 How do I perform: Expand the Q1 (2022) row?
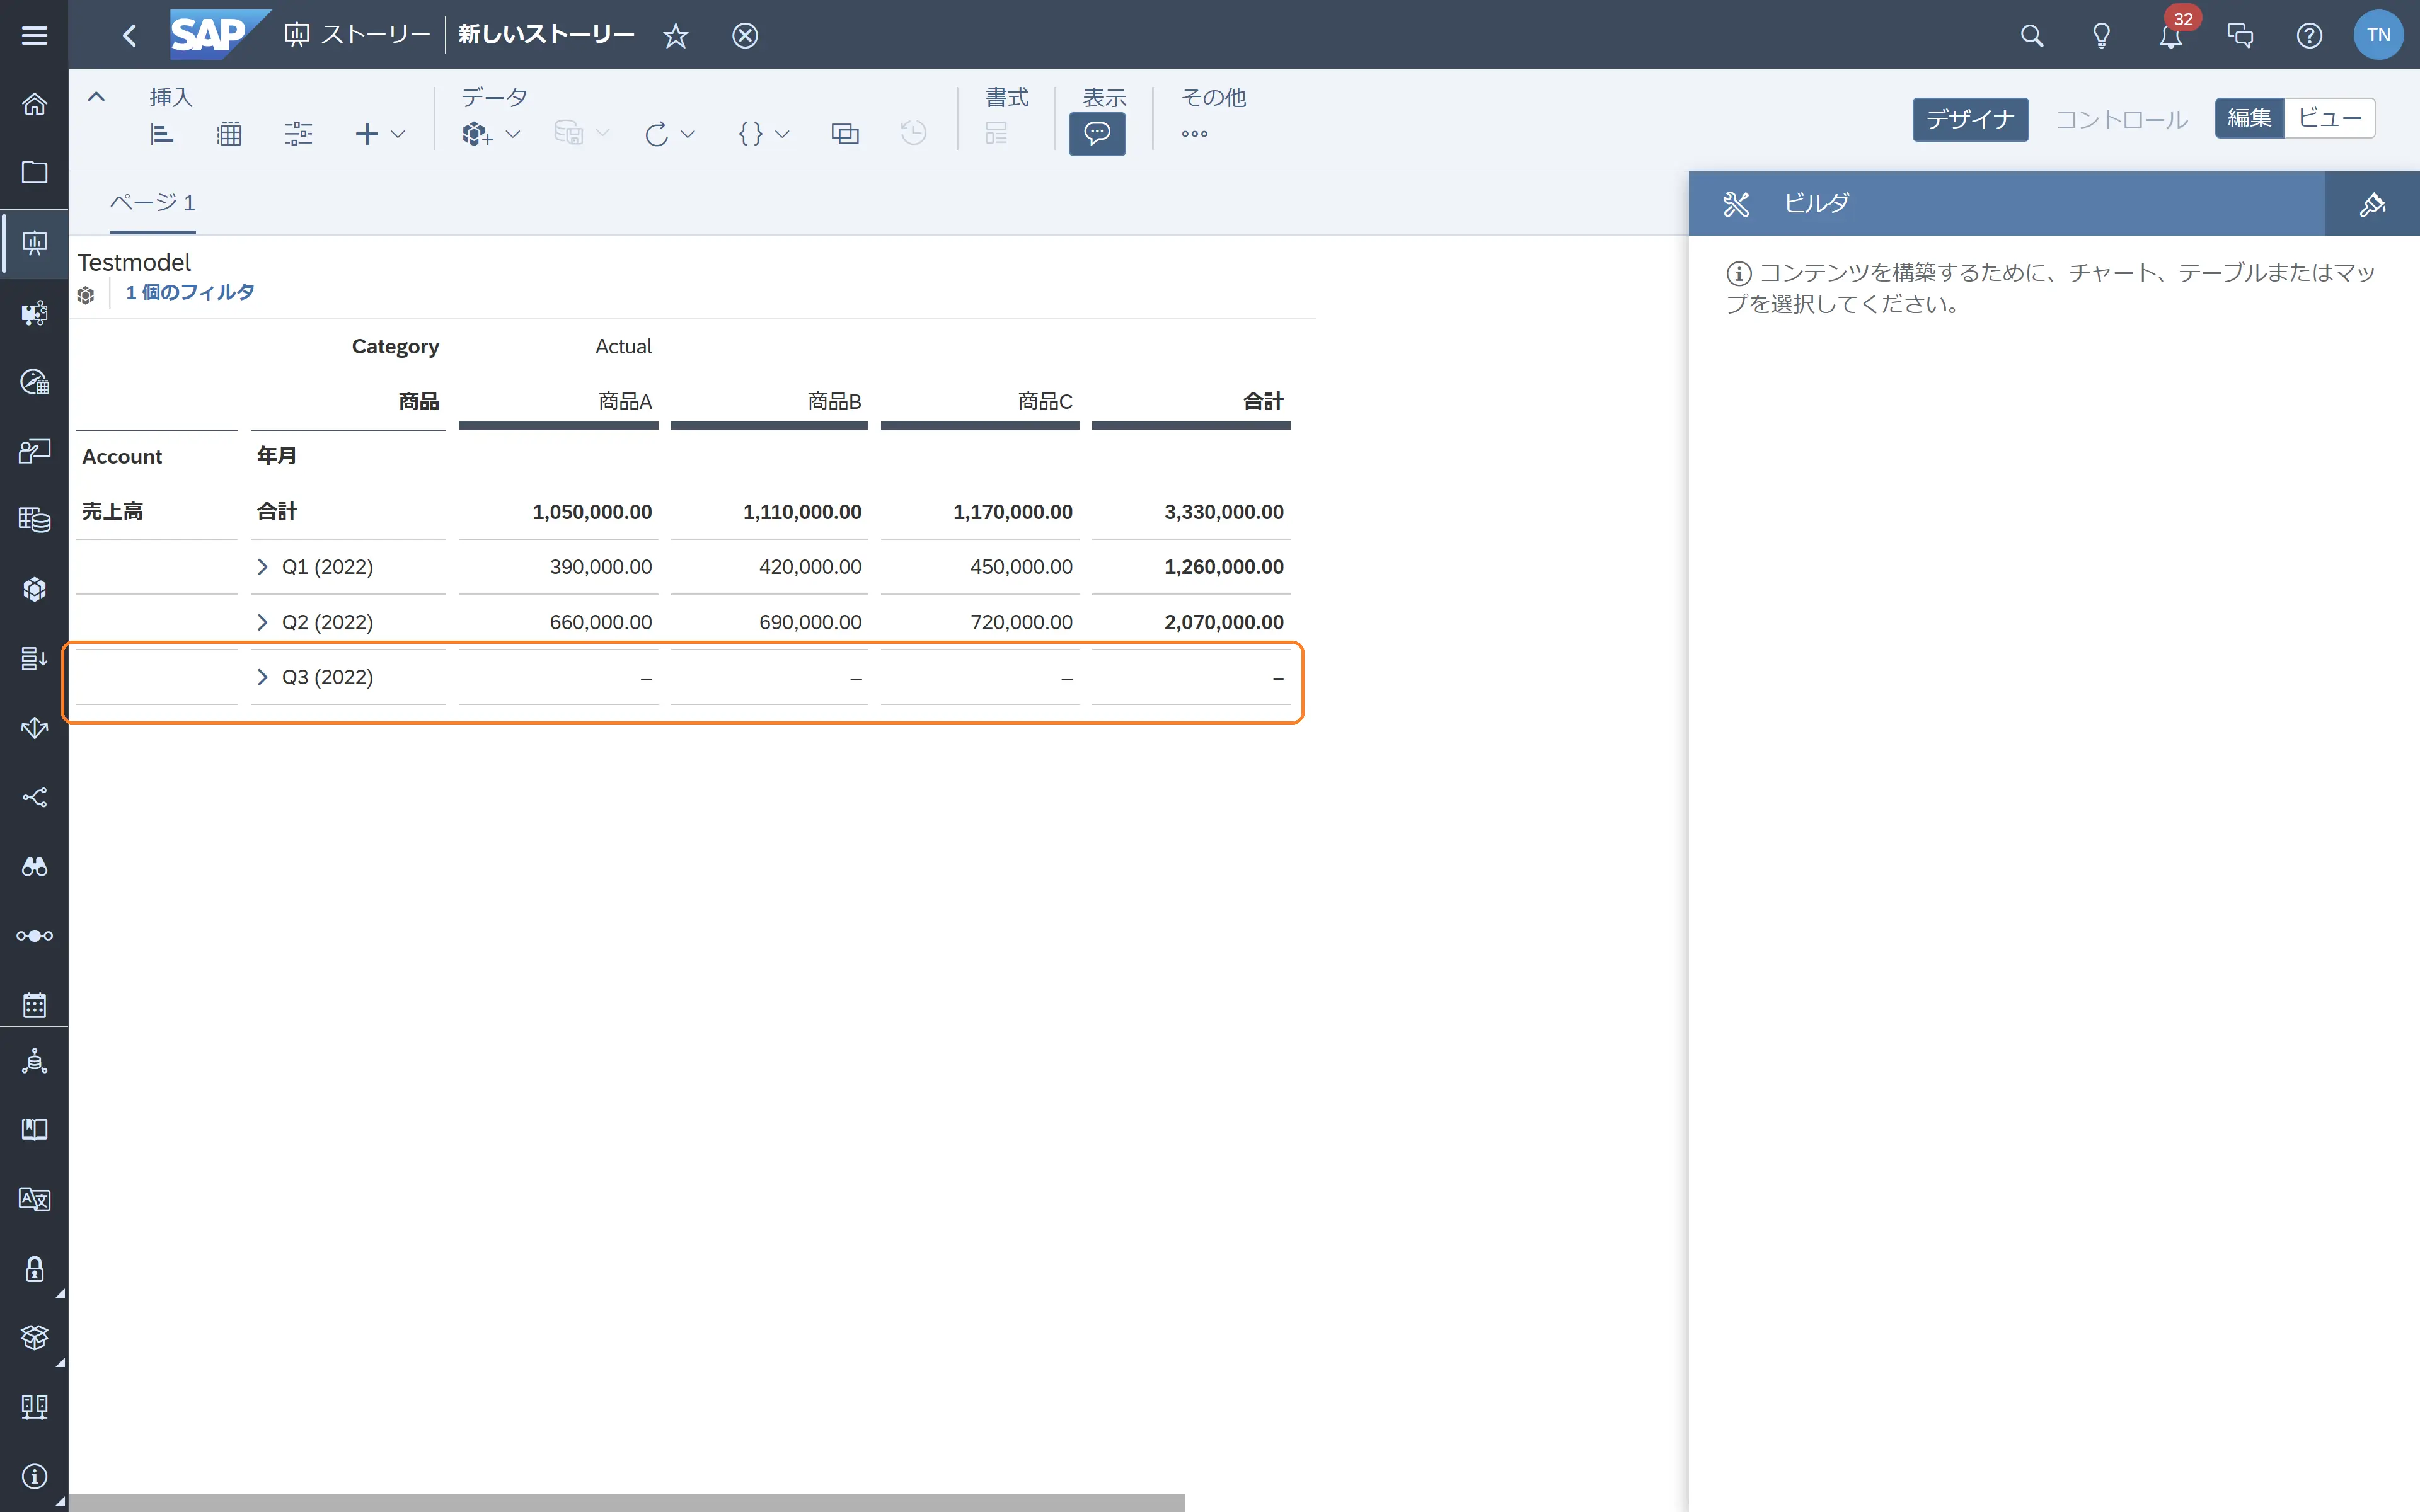(262, 567)
